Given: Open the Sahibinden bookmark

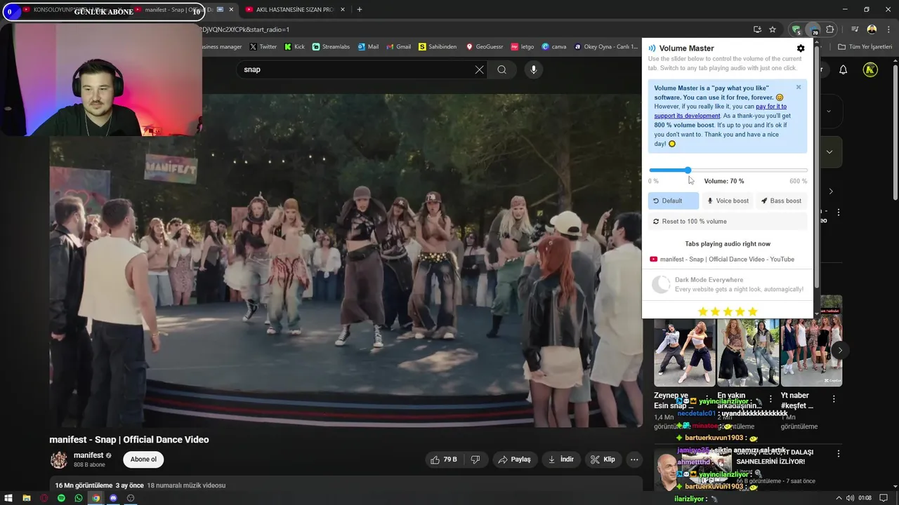Looking at the screenshot, I should pyautogui.click(x=438, y=47).
